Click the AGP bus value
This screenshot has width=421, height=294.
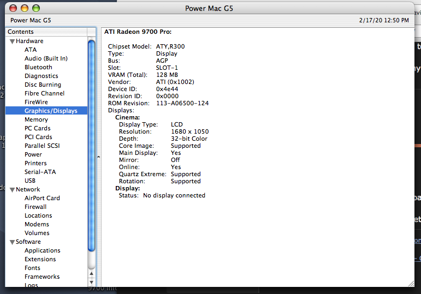[x=162, y=61]
